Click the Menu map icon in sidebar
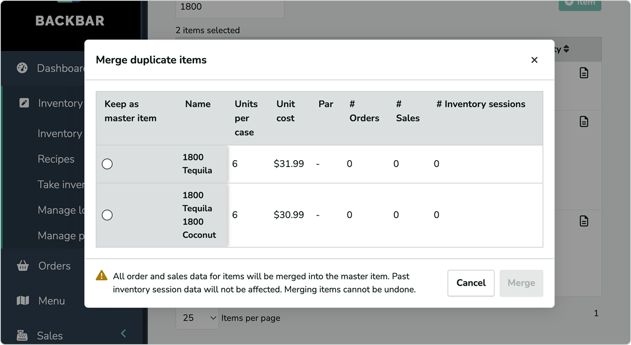 [22, 300]
